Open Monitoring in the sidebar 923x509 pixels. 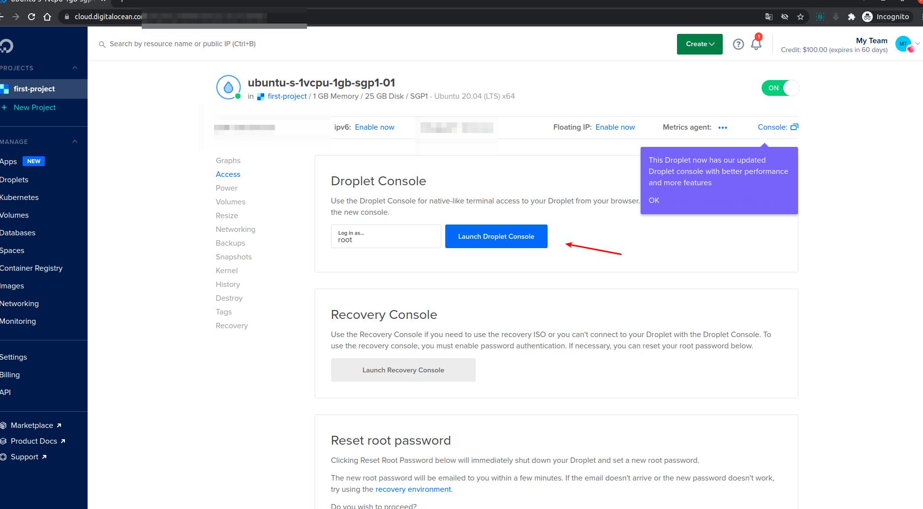pyautogui.click(x=18, y=321)
